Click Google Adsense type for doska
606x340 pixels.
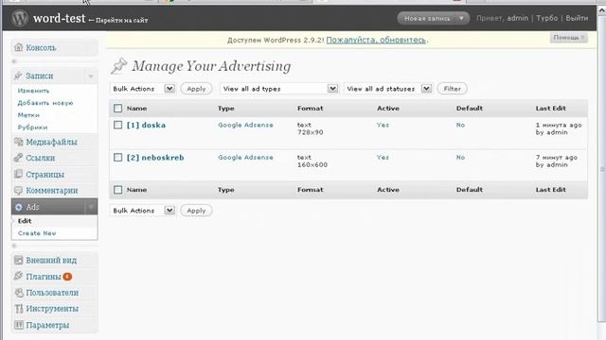pos(245,125)
